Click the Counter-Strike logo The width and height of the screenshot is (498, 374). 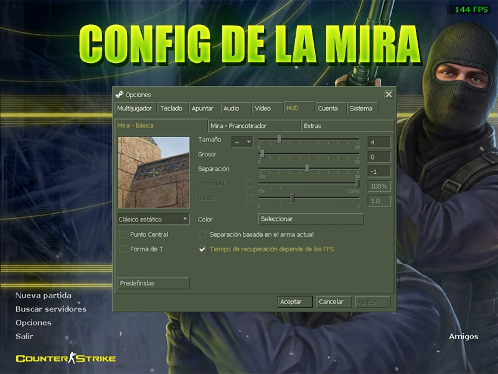point(66,358)
